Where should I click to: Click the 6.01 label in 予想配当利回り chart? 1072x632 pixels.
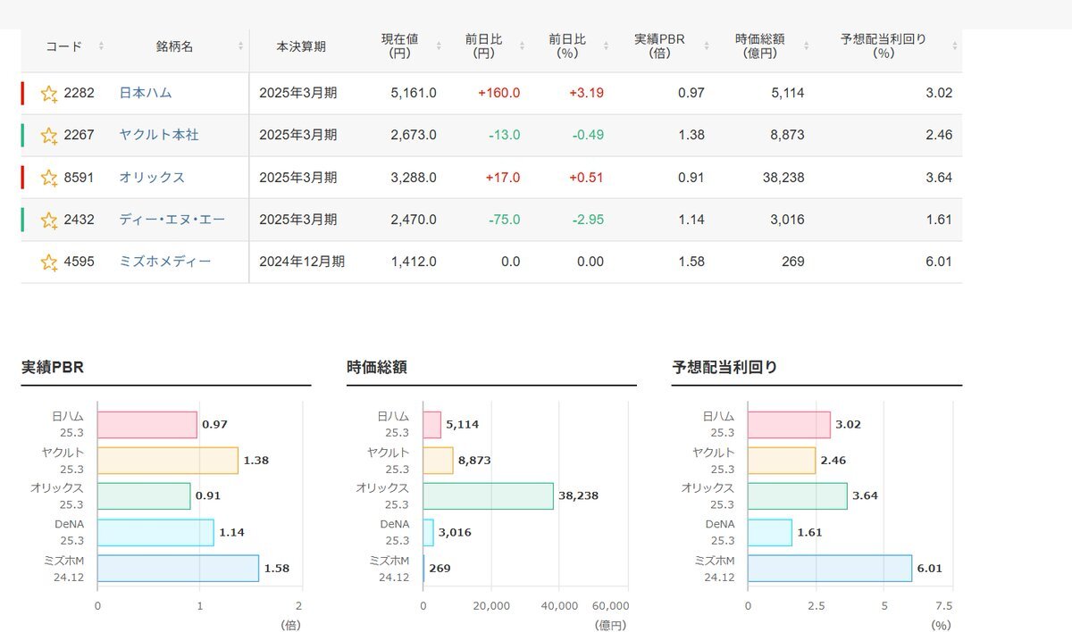pos(930,568)
